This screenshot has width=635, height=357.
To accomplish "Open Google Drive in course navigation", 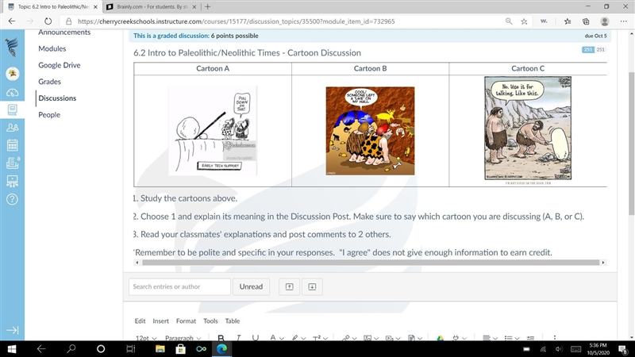I will [59, 65].
